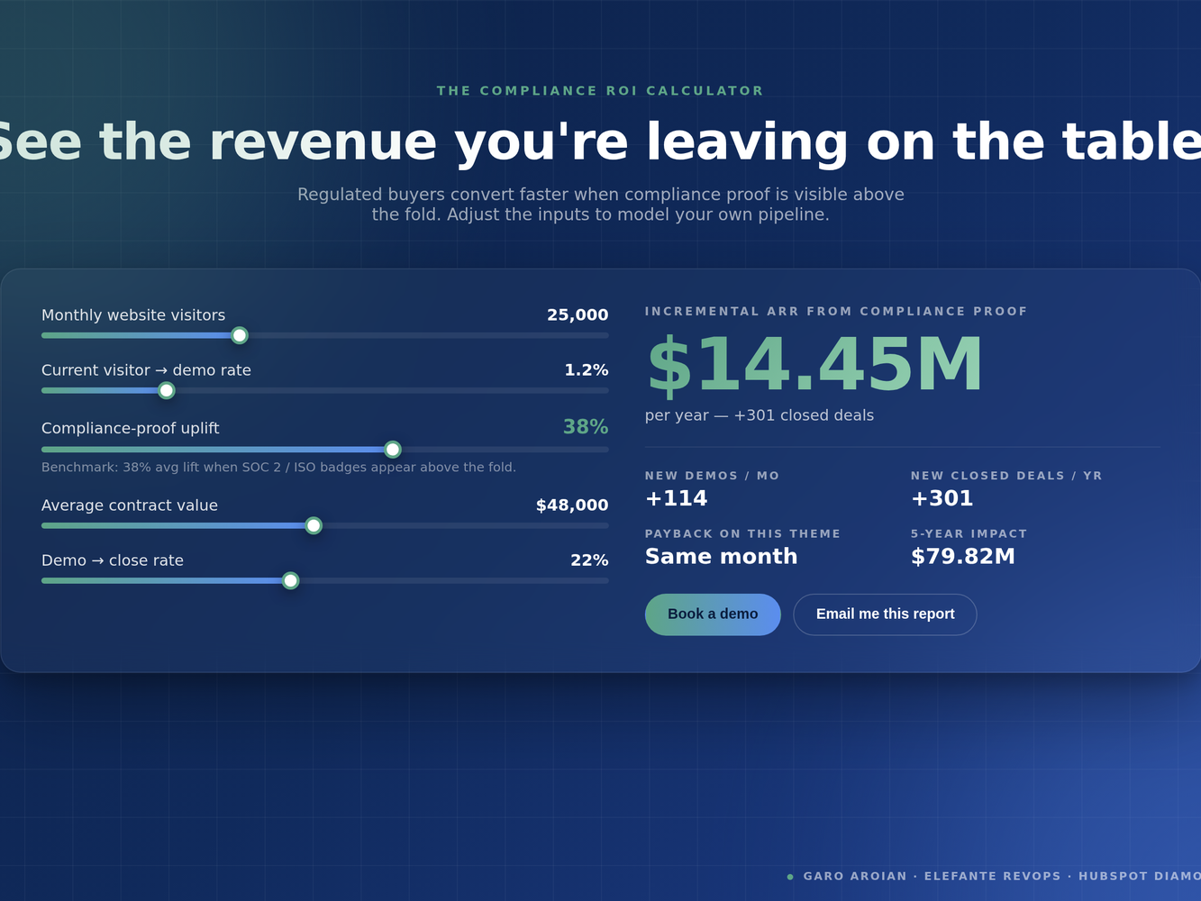Image resolution: width=1201 pixels, height=901 pixels.
Task: Click the Same month payback value
Action: coord(722,557)
